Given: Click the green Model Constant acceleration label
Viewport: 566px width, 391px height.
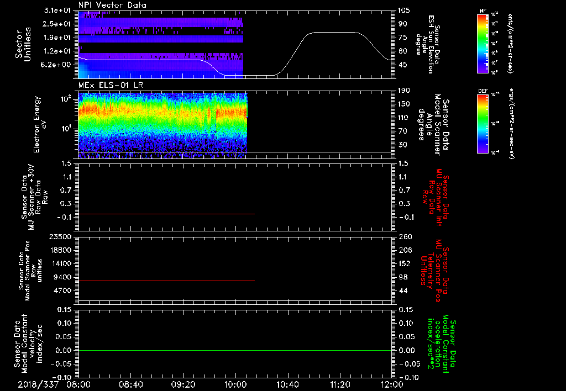Looking at the screenshot, I should [x=442, y=344].
